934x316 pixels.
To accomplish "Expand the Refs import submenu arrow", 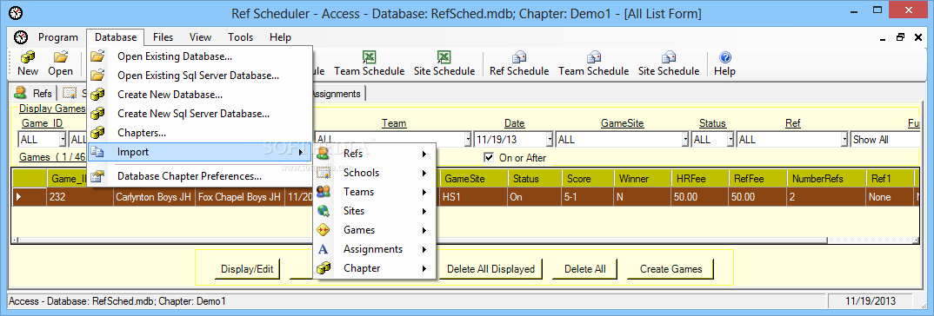I will tap(424, 155).
